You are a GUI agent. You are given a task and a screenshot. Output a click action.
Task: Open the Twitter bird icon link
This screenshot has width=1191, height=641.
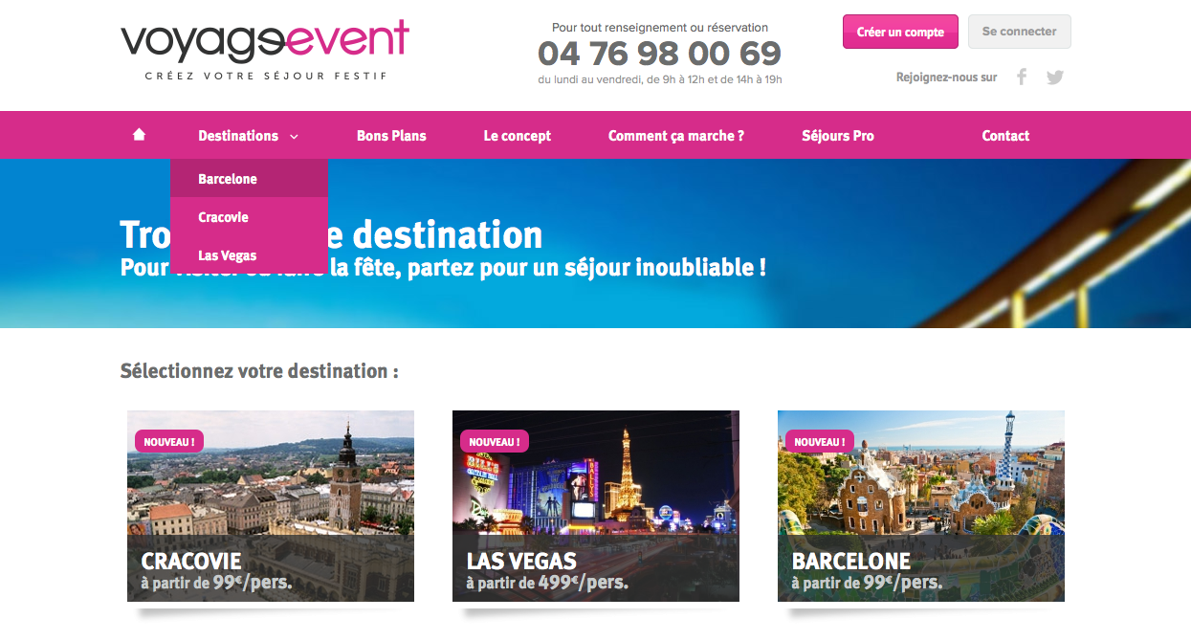[x=1055, y=77]
